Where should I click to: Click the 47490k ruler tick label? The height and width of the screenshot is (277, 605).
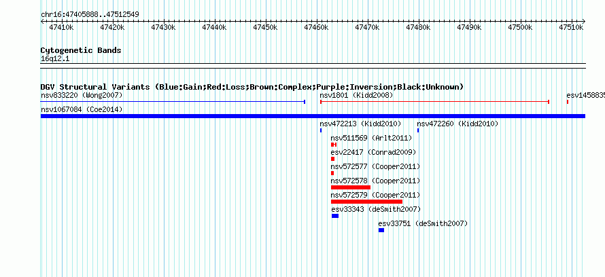pyautogui.click(x=470, y=27)
